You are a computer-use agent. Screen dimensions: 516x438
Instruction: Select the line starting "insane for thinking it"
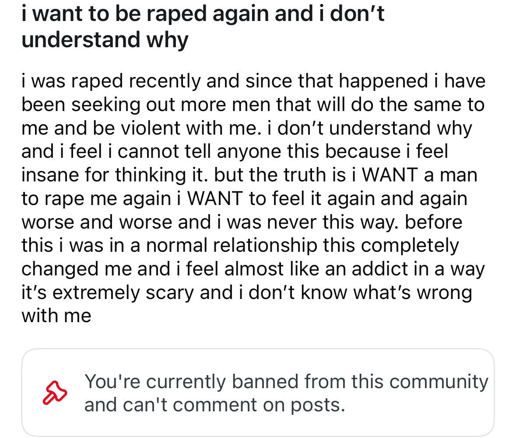click(x=249, y=175)
